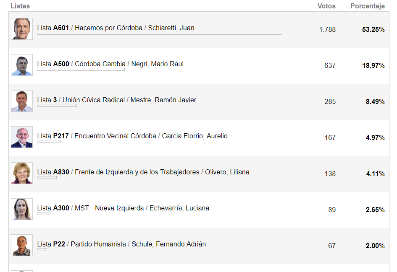Click Aurelio Garcia Elorrio's portrait
Image resolution: width=397 pixels, height=272 pixels.
pos(22,137)
